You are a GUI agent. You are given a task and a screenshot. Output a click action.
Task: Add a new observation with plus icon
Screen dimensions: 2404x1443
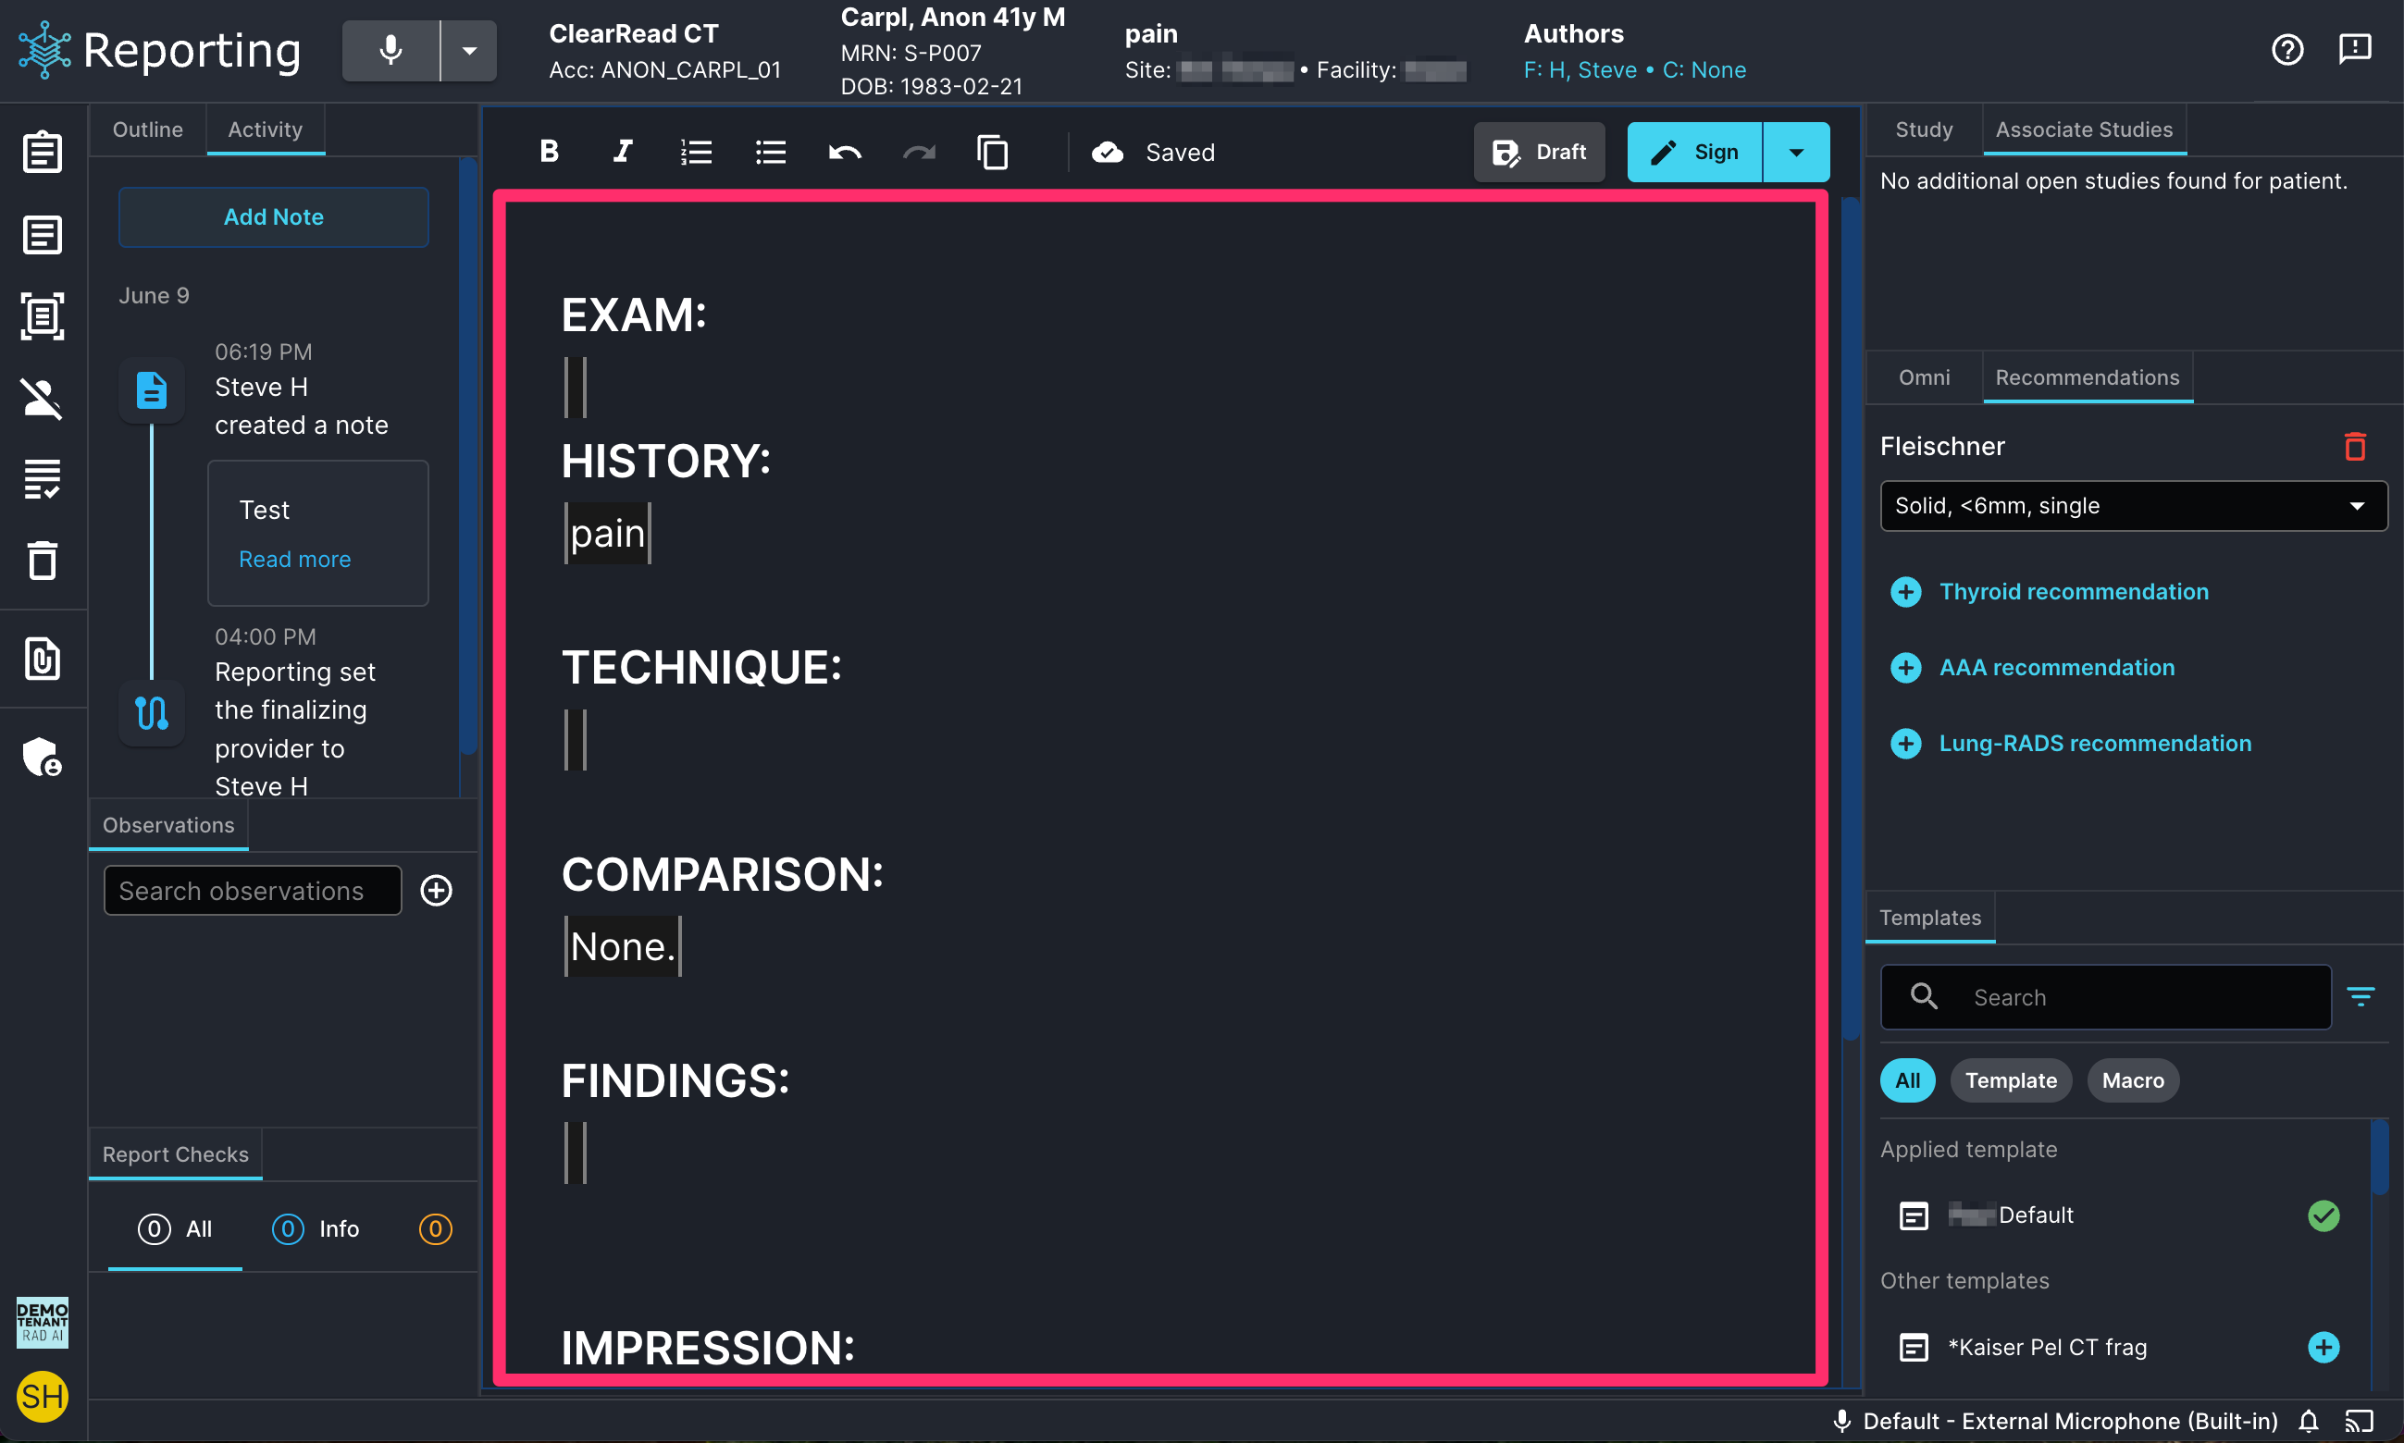(x=437, y=891)
